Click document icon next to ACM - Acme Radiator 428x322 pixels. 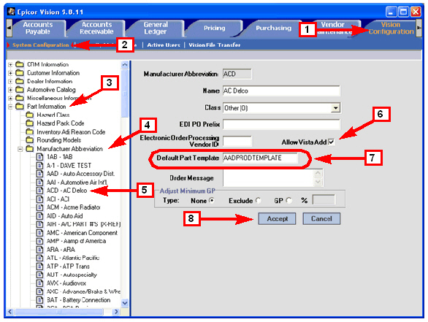pyautogui.click(x=40, y=207)
